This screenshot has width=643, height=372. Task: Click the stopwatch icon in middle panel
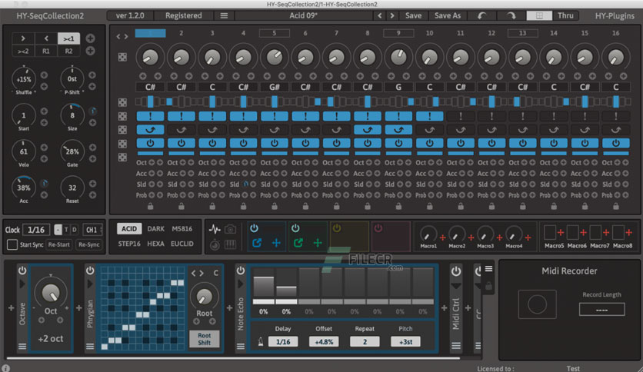(215, 245)
